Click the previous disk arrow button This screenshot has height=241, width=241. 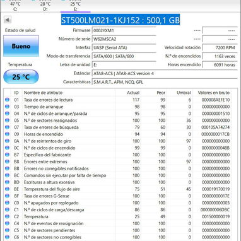pos(8,20)
